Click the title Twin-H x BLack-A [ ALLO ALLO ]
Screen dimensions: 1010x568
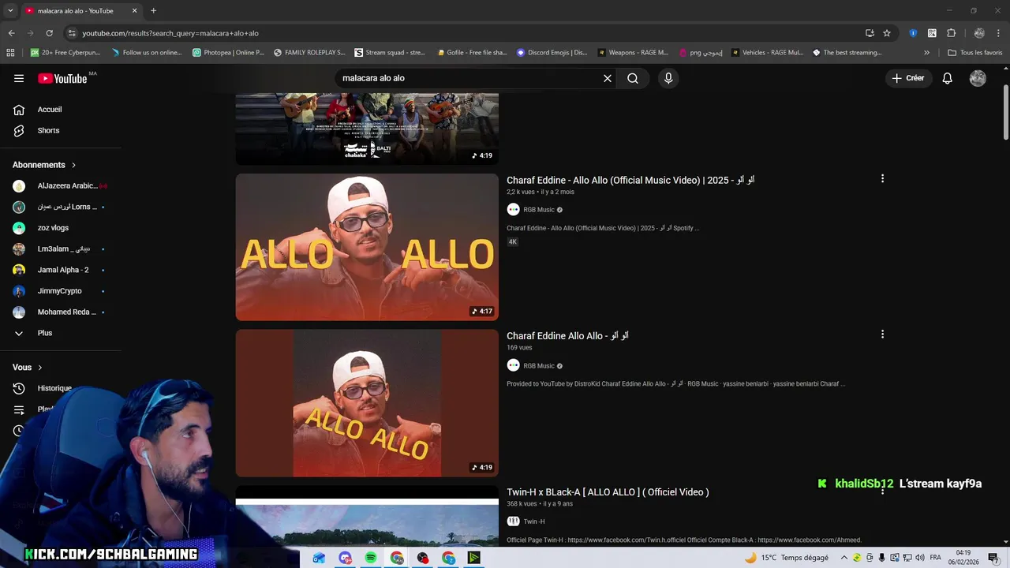coord(608,492)
